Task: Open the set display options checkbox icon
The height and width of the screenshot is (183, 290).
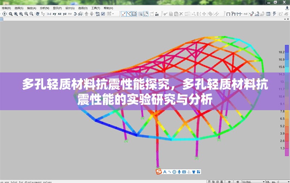Action: (103, 14)
